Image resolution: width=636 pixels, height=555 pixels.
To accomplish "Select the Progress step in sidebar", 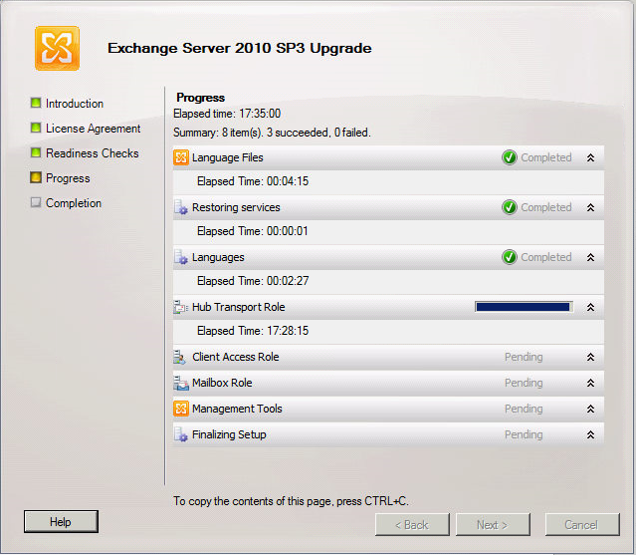I will tap(68, 178).
